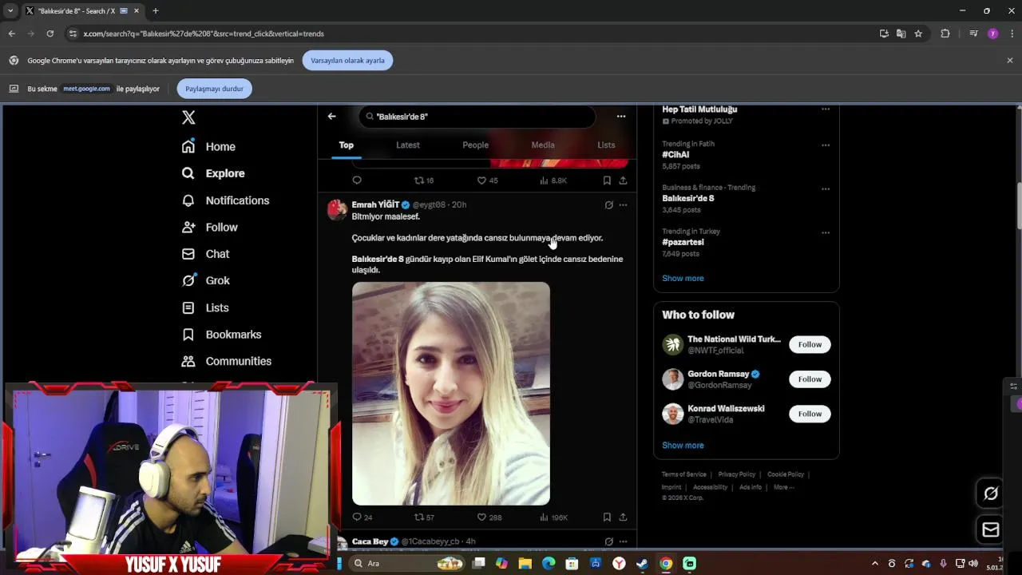Screen dimensions: 1022x575
Task: Follow Gordon Ramsay
Action: [810, 379]
